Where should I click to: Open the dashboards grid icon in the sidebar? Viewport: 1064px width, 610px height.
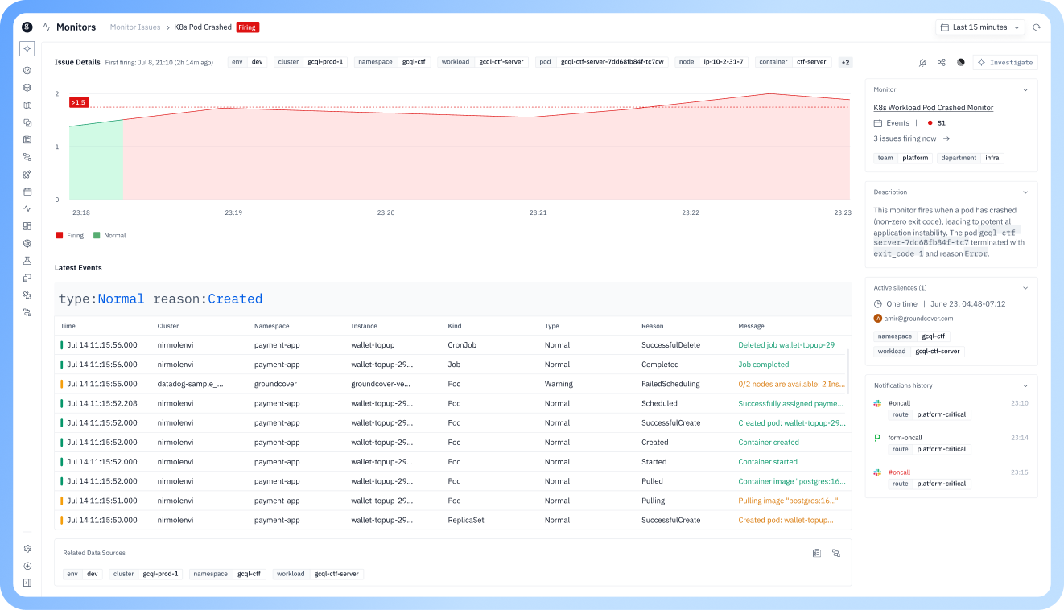[27, 226]
